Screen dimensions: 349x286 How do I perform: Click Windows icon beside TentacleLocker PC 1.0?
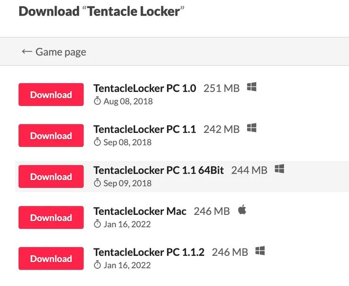click(251, 87)
